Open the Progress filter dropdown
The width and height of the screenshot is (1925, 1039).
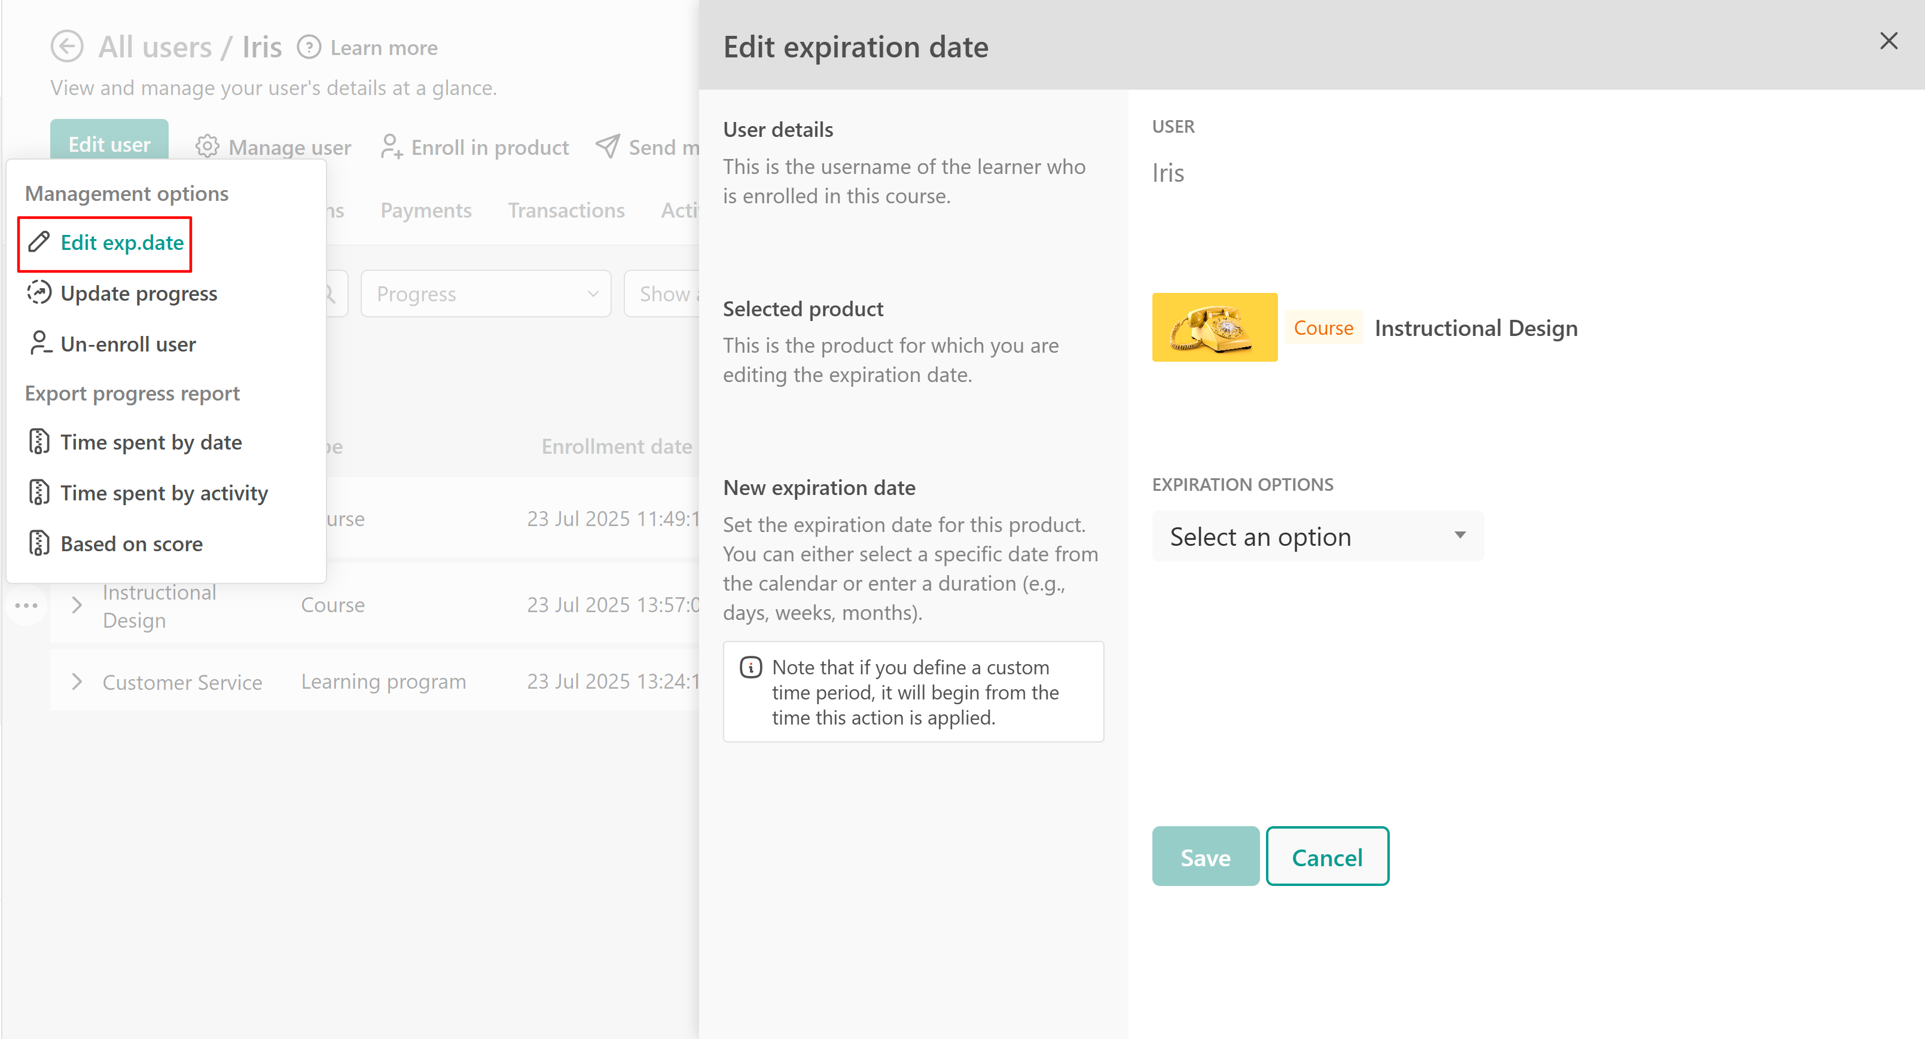[x=486, y=294]
